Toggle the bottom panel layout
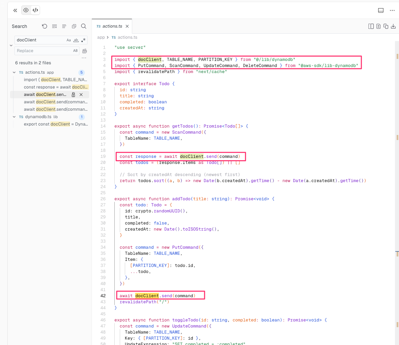The width and height of the screenshot is (399, 345). point(381,10)
